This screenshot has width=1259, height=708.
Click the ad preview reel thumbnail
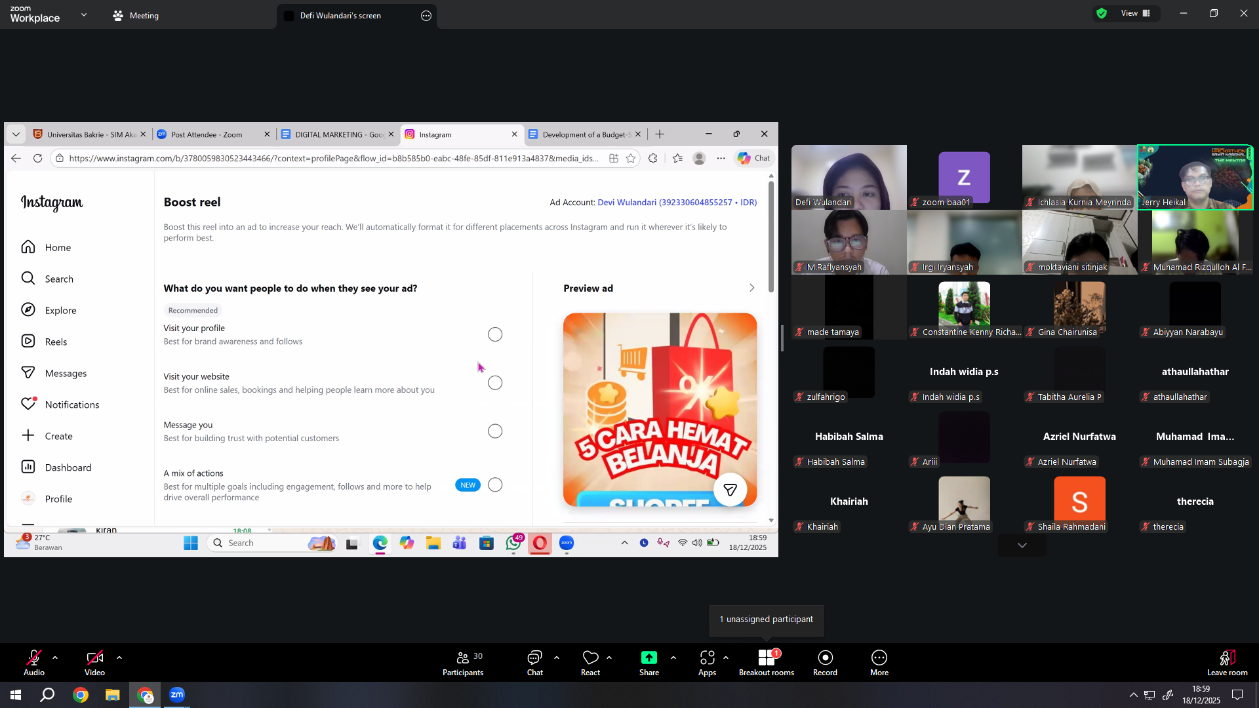click(x=660, y=409)
